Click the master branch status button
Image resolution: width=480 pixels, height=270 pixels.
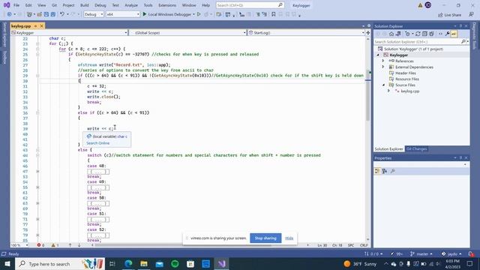point(421,253)
